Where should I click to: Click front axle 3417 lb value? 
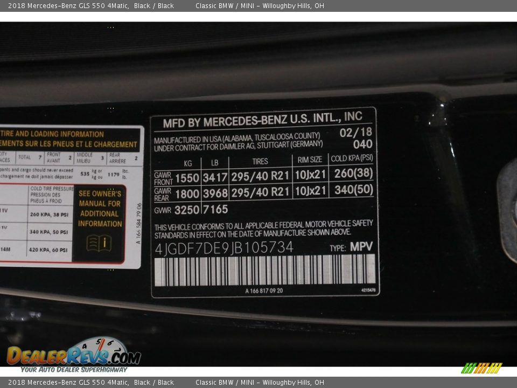pos(215,177)
